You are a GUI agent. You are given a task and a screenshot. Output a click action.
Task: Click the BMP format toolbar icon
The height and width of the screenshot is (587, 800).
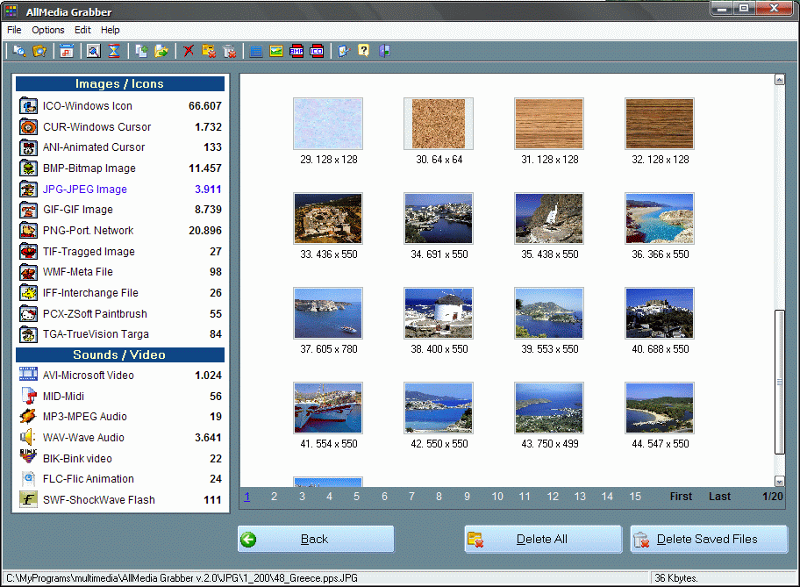[296, 52]
